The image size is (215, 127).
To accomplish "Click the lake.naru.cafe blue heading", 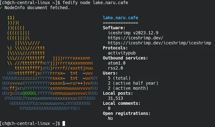I will [x=120, y=18].
